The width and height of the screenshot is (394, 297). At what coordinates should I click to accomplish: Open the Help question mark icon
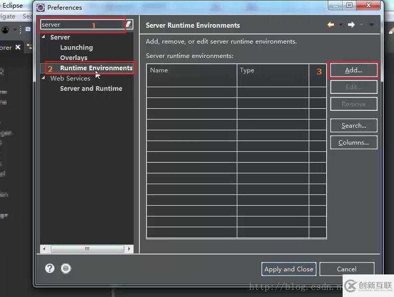[x=50, y=268]
